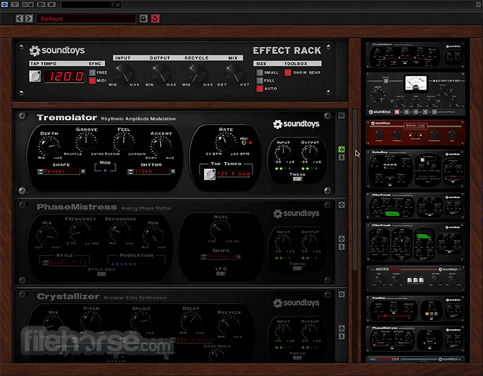Click the PhaseMistress Resonance knob
Viewport: 483px width, 376px height.
(119, 232)
